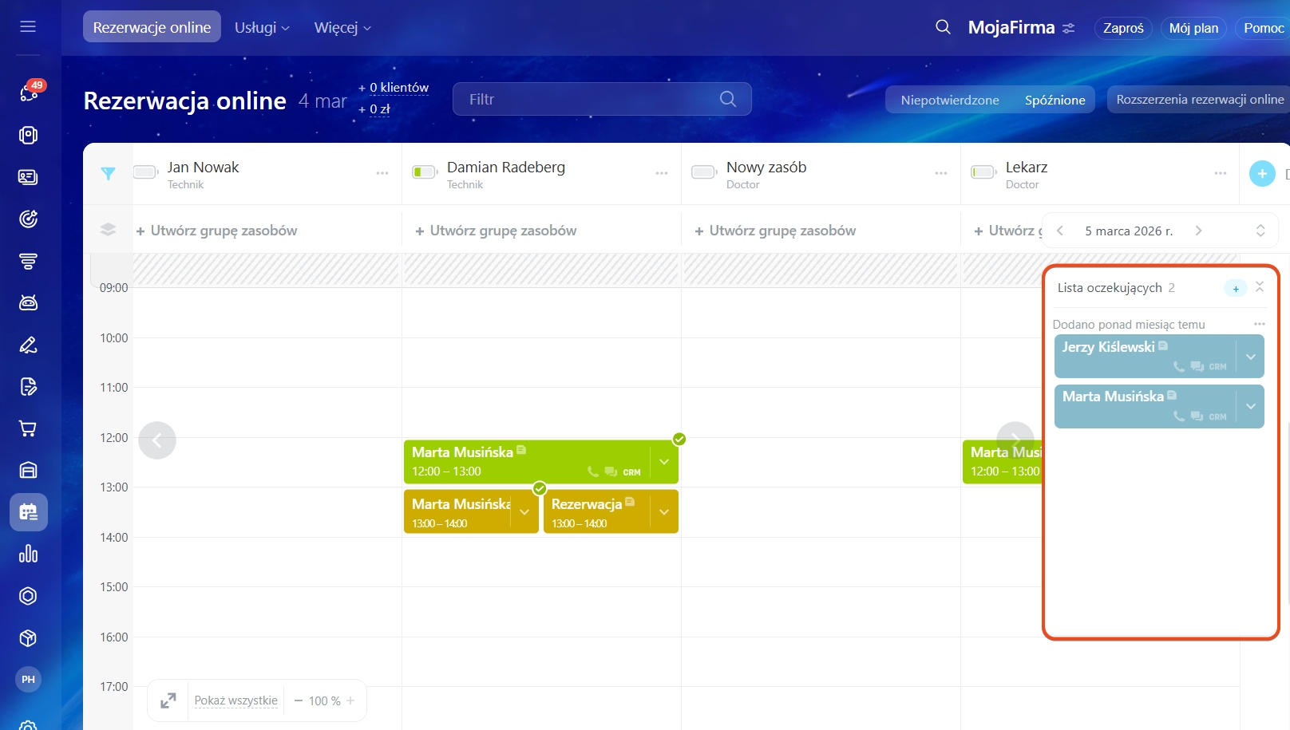This screenshot has height=730, width=1290.
Task: Open the analytics bar chart sidebar icon
Action: (x=28, y=554)
